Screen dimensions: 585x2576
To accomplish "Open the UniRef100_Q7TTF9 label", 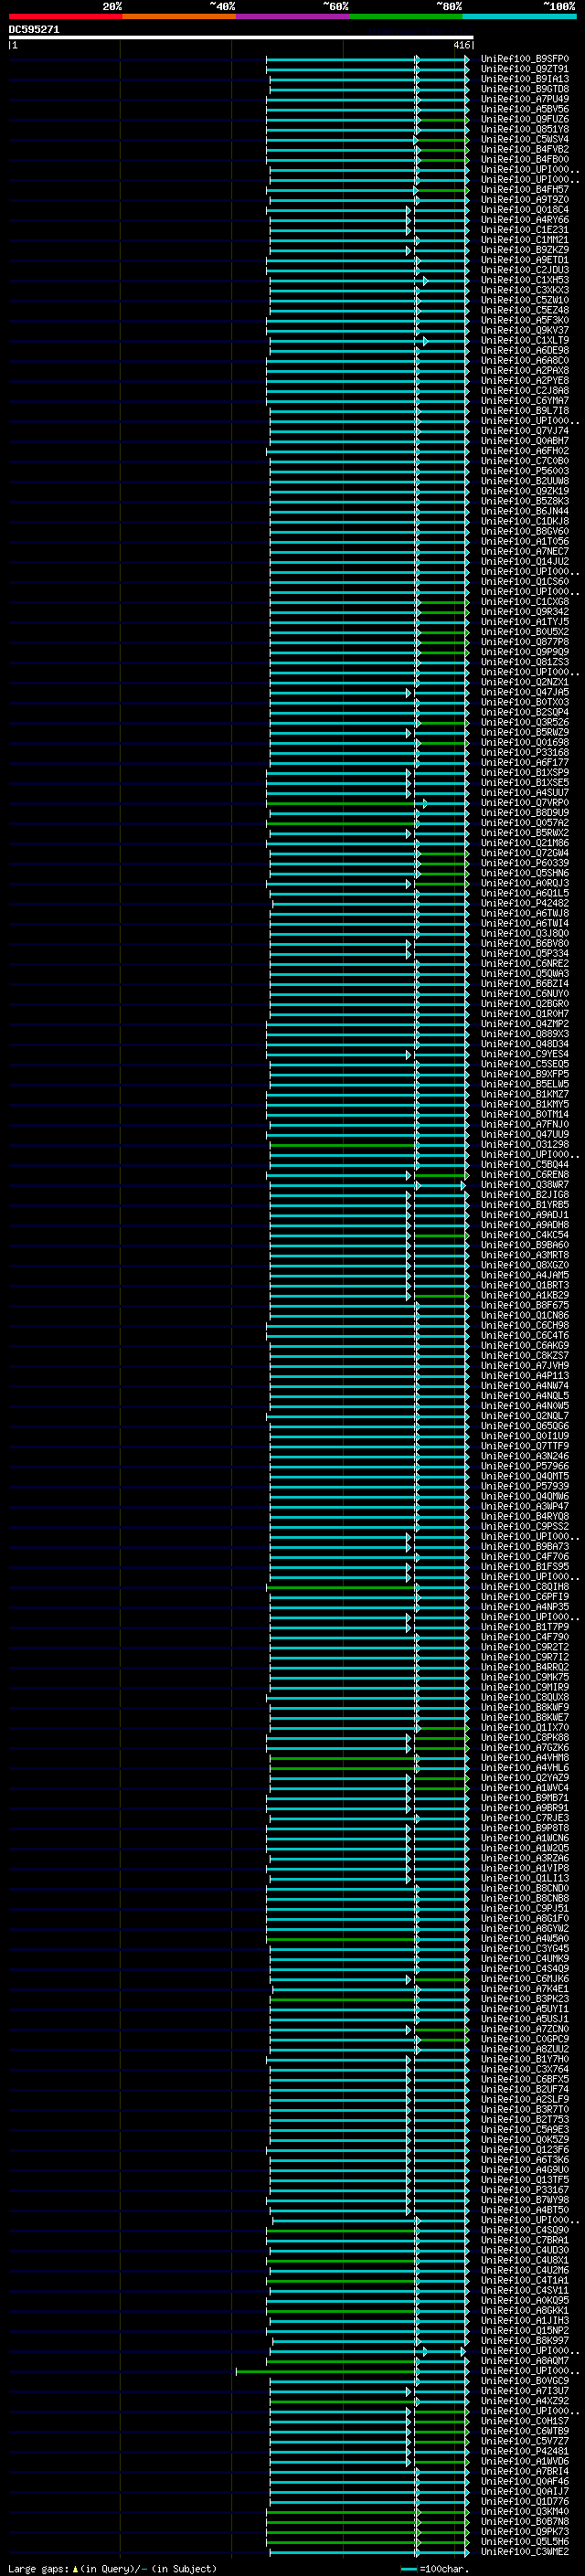I will pos(524,1446).
